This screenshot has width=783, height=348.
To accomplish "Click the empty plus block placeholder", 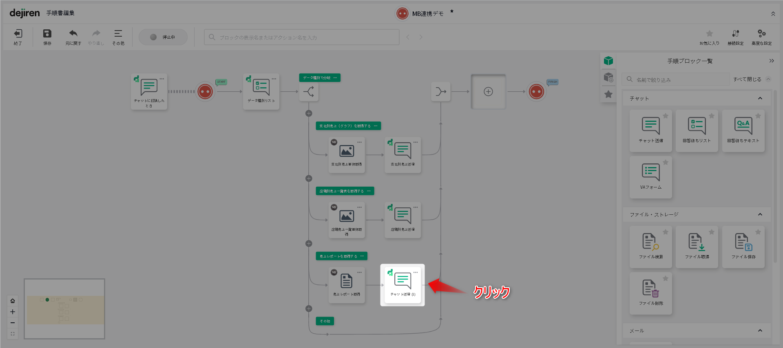I will click(x=489, y=92).
